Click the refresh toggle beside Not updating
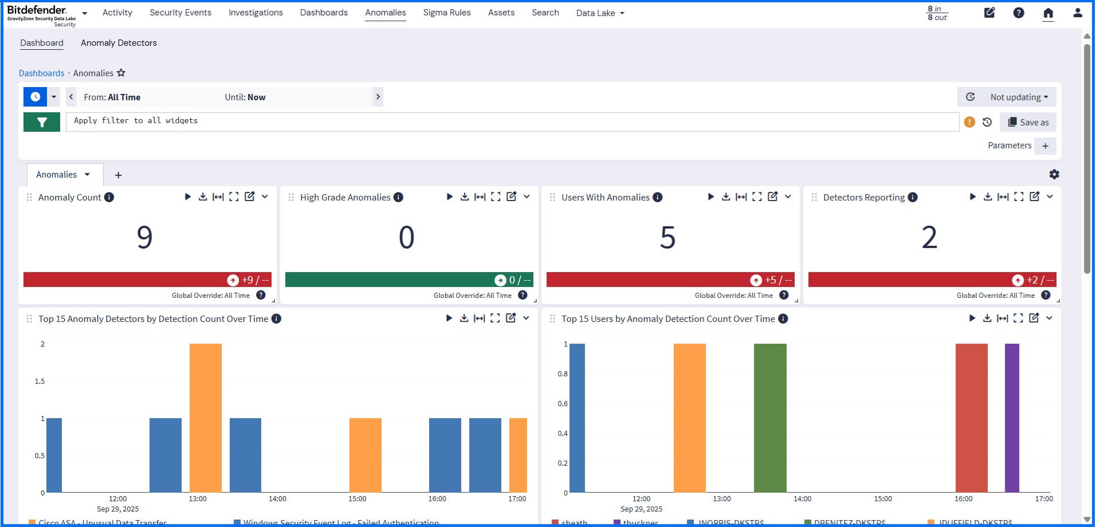The height and width of the screenshot is (527, 1096). click(x=970, y=97)
